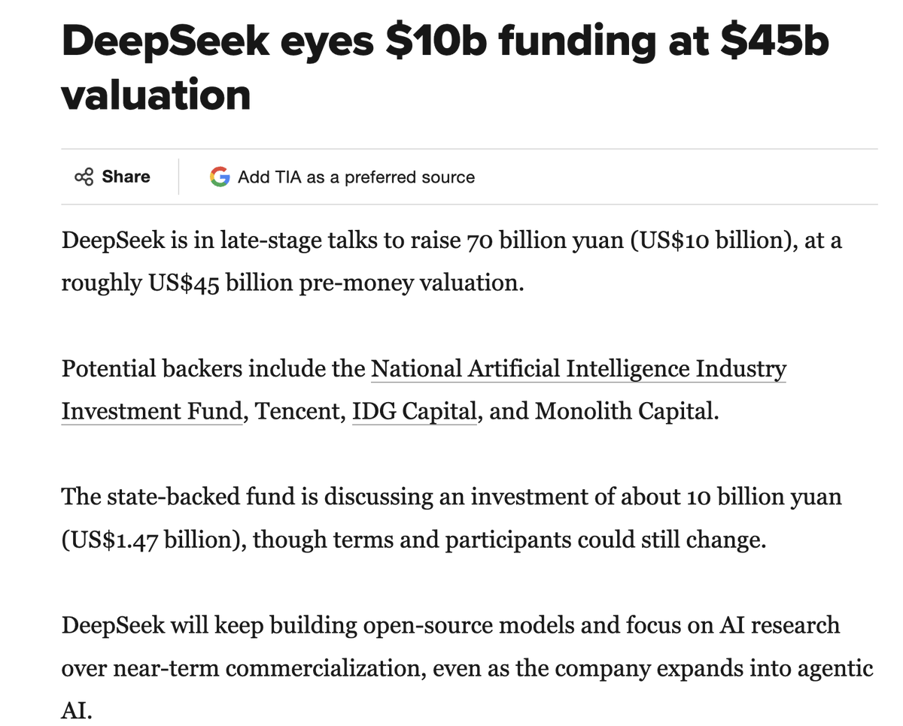Open National Artificial Intelligence Industry link
Viewport: 903px width, 726px height.
(579, 369)
